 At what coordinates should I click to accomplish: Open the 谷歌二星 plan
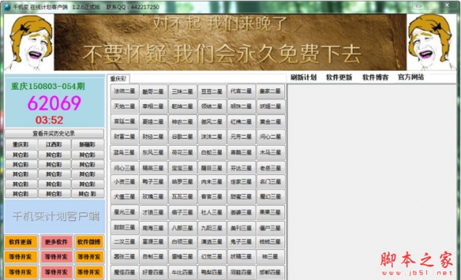pos(183,137)
